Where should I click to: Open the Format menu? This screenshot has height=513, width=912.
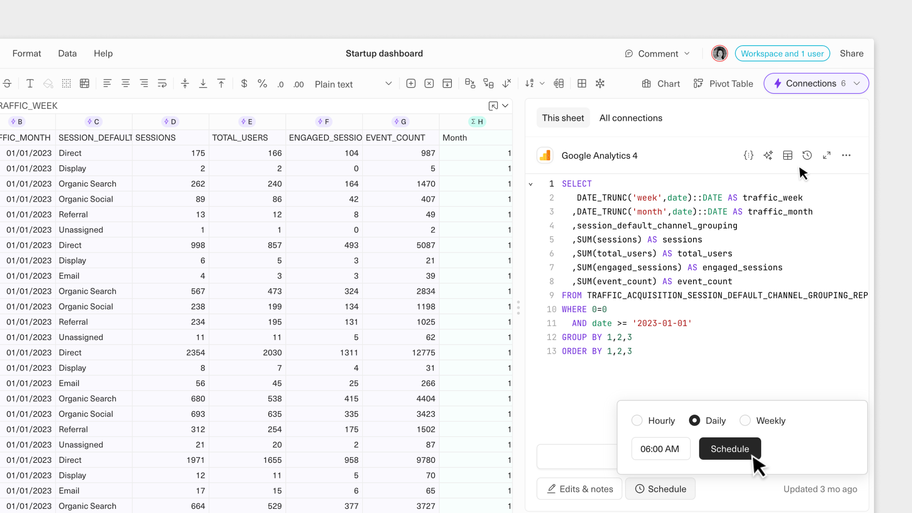coord(27,54)
